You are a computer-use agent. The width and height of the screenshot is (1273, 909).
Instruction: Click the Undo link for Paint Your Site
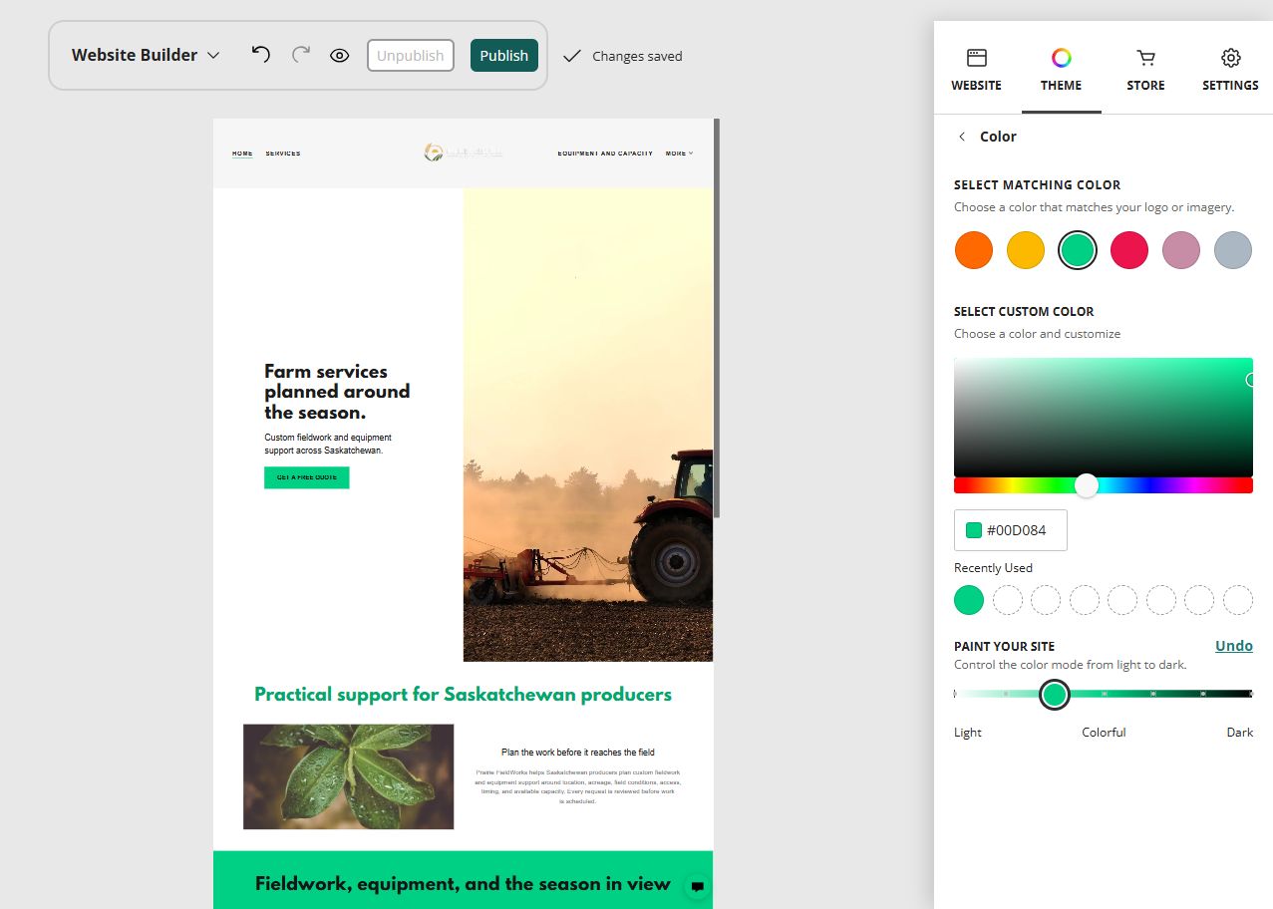(1234, 646)
